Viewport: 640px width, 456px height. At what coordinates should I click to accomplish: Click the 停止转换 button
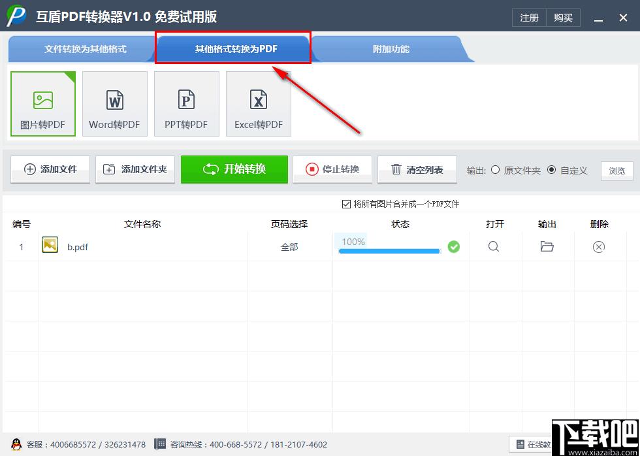pyautogui.click(x=332, y=169)
